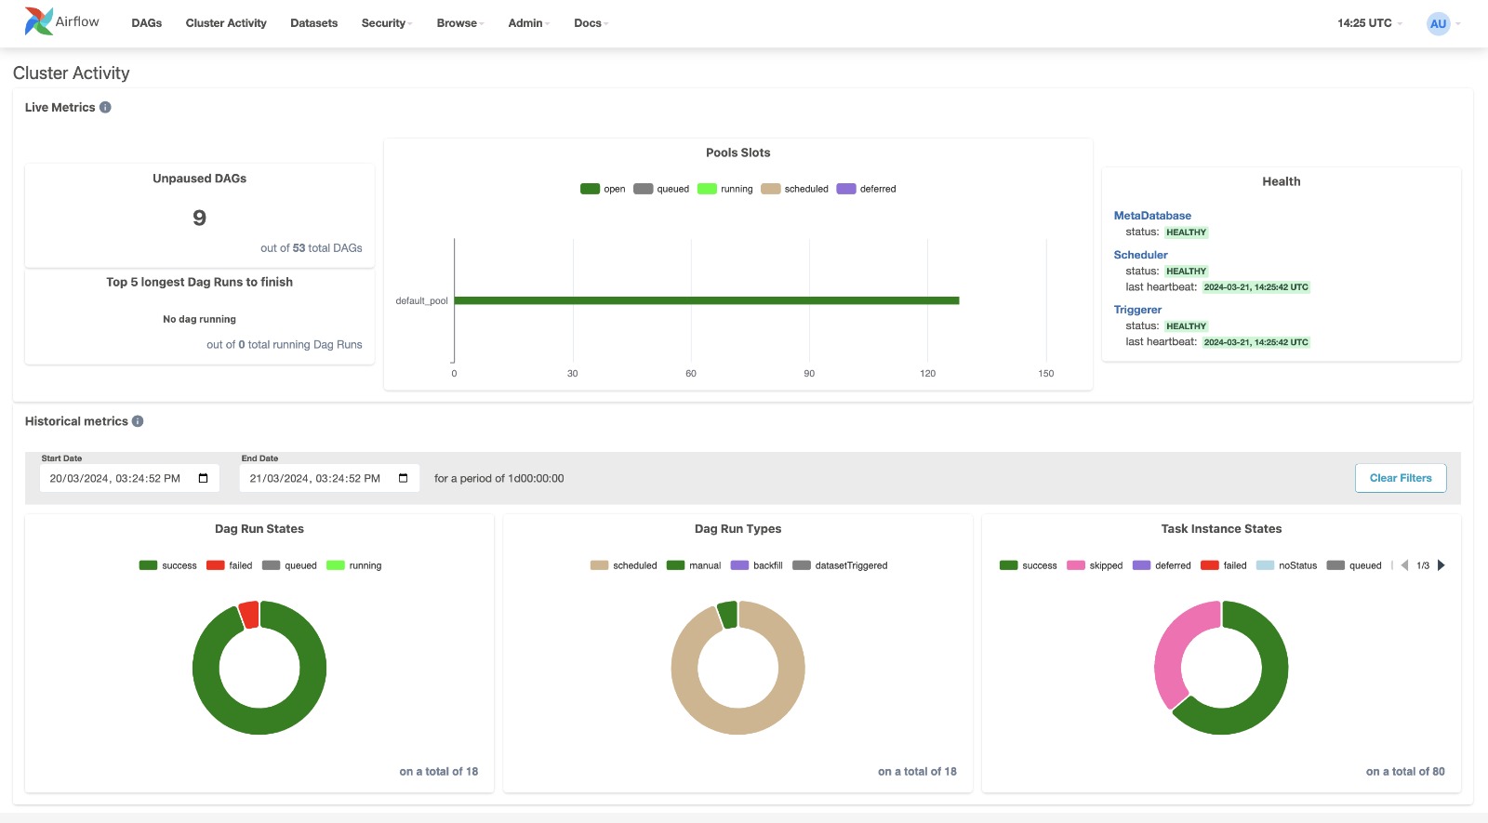Open the DAGs page from navbar
The height and width of the screenshot is (823, 1488).
(147, 23)
